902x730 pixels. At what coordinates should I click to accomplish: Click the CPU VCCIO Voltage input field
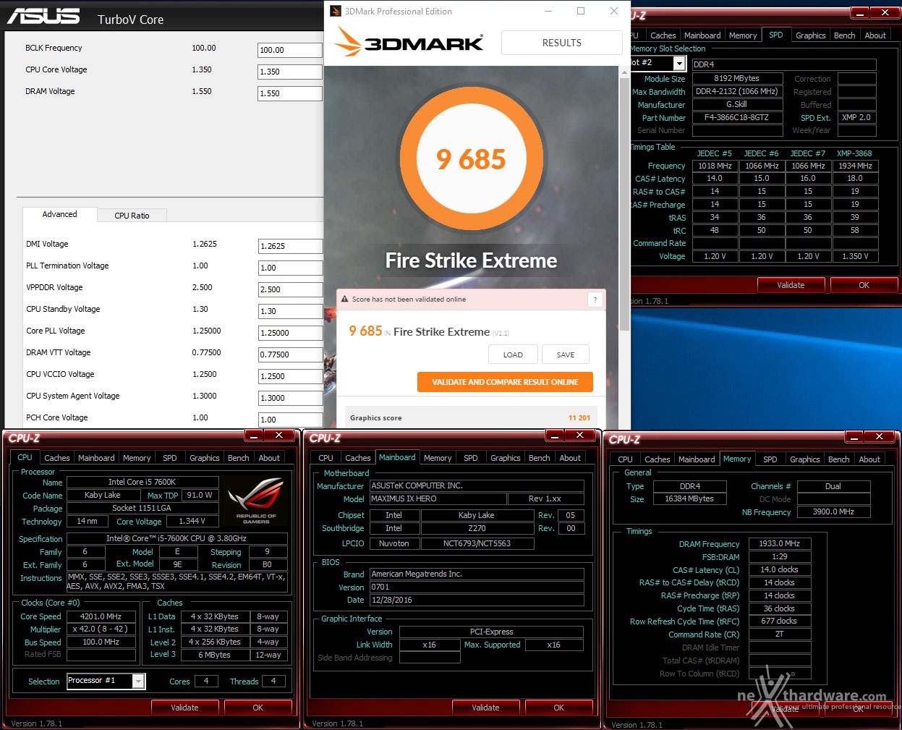pos(290,376)
